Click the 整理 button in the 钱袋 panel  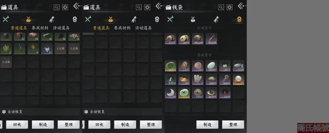click(x=233, y=125)
